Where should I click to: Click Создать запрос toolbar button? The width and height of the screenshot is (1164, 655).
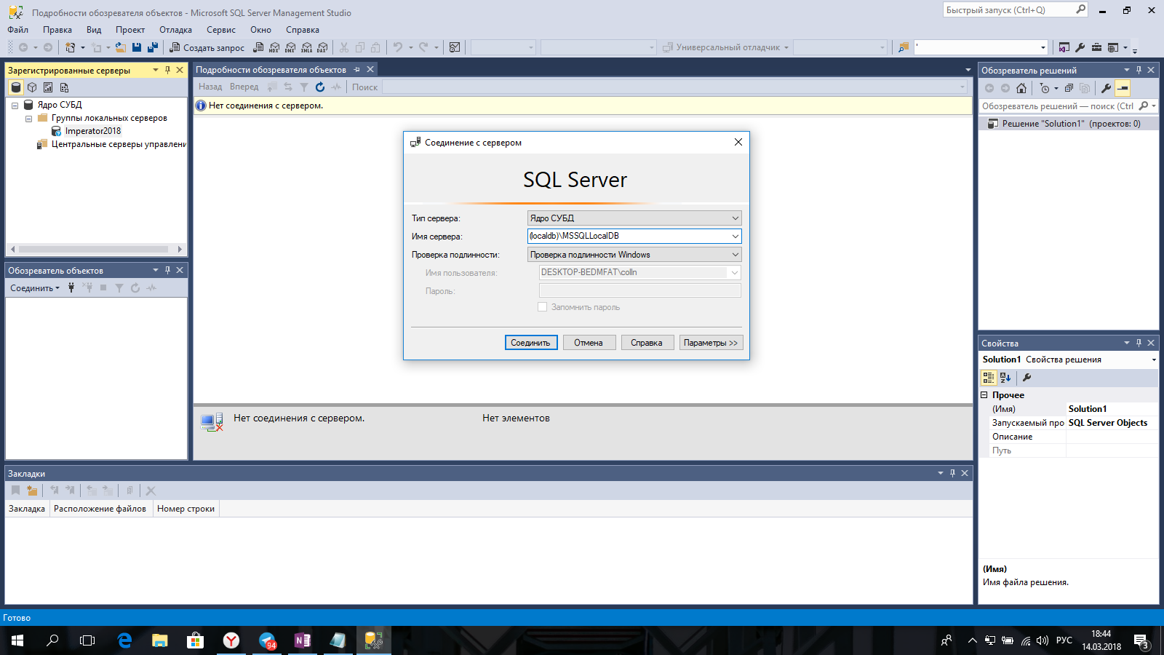coord(207,47)
